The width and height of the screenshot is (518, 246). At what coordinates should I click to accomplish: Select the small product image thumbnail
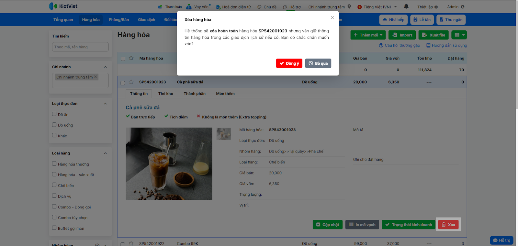pyautogui.click(x=224, y=134)
